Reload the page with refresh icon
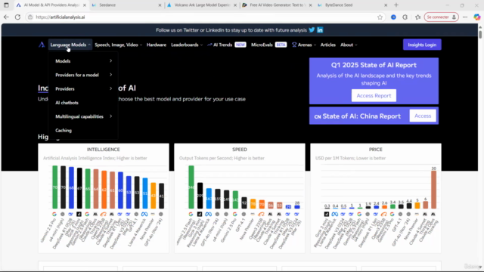Image resolution: width=484 pixels, height=272 pixels. point(17,17)
